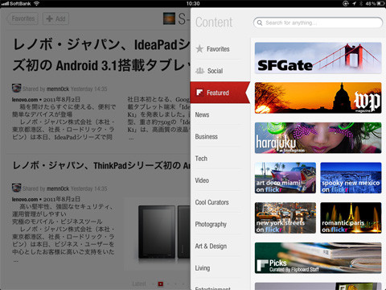This screenshot has height=290, width=386.
Task: Tap the rotation lock status icon
Action: 346,3
